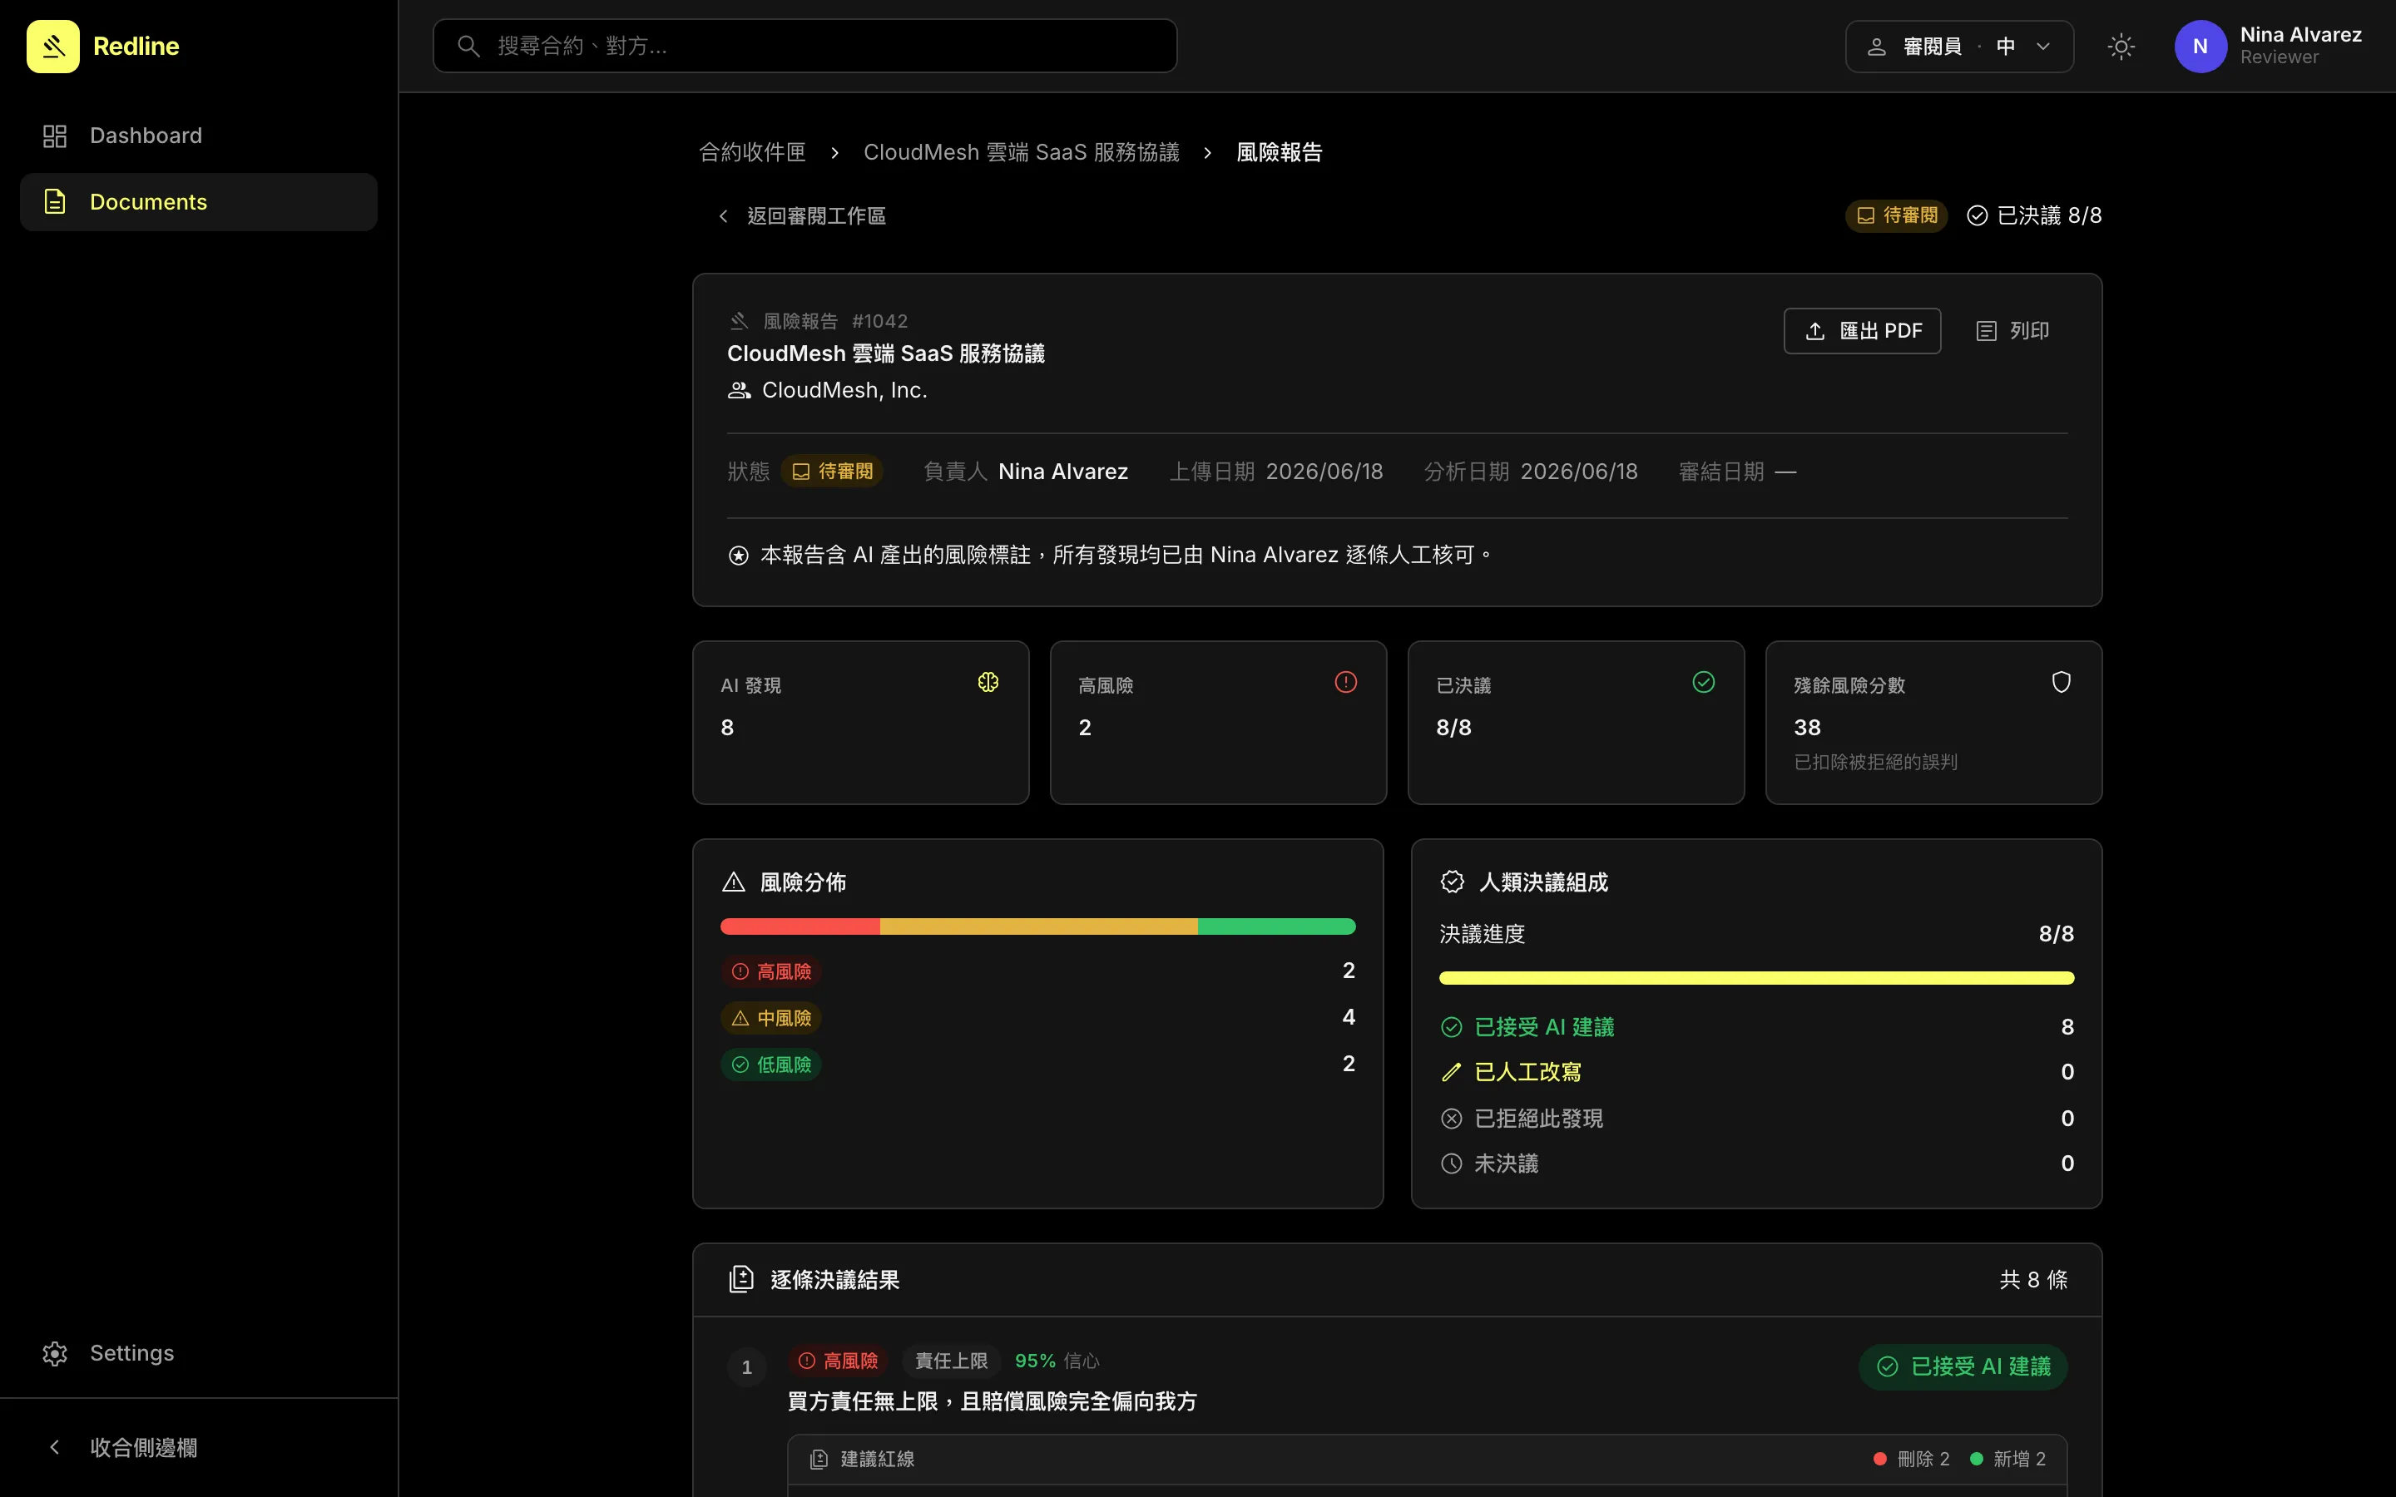Click the 責任上限 category tag
This screenshot has width=2396, height=1497.
point(952,1361)
